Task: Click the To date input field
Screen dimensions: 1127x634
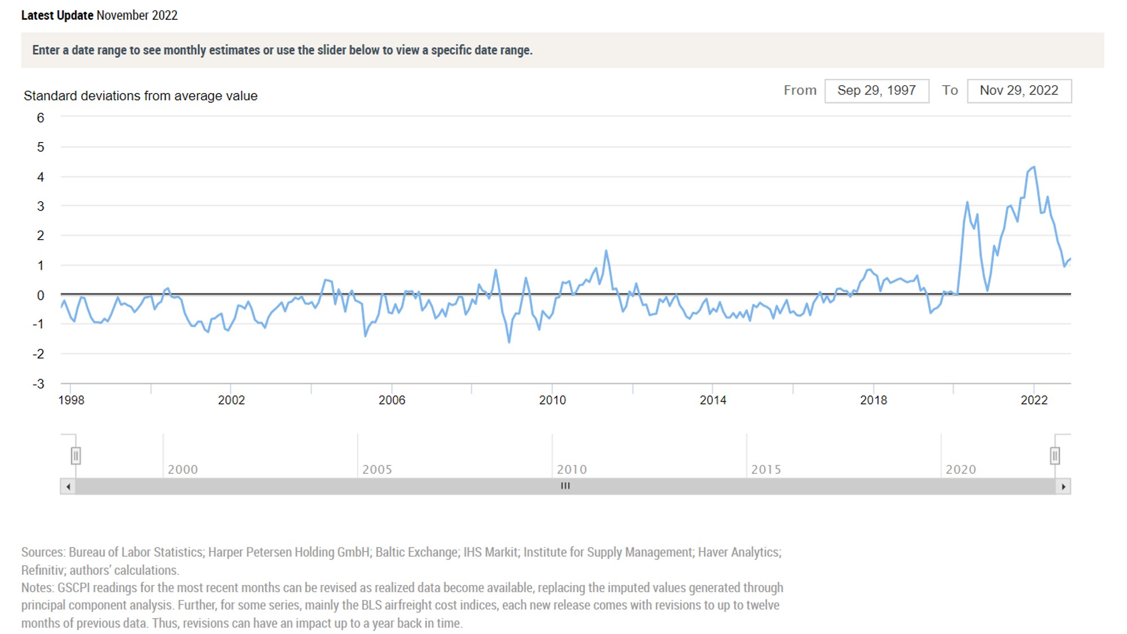Action: pyautogui.click(x=1019, y=91)
